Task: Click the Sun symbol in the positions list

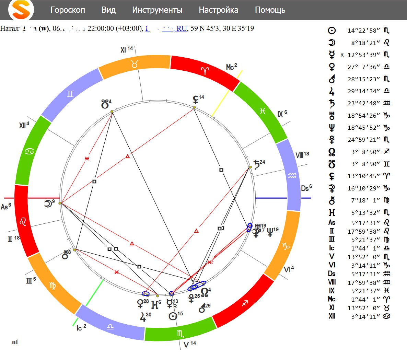Action: [332, 31]
